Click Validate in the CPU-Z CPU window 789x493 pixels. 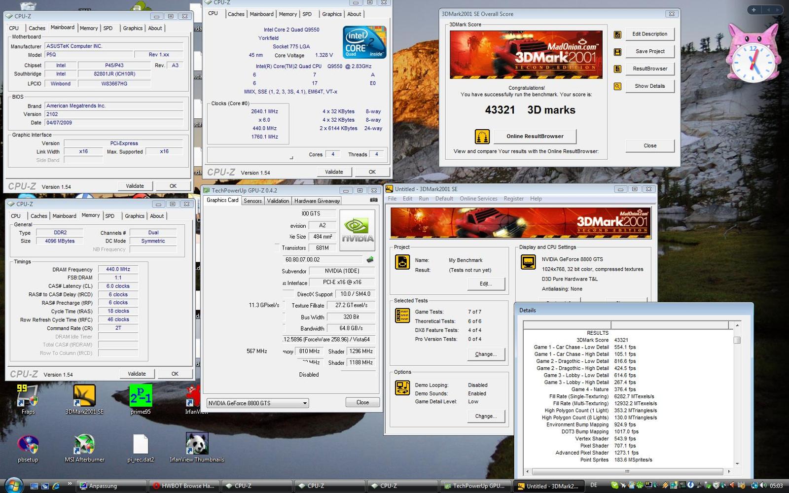pyautogui.click(x=334, y=172)
